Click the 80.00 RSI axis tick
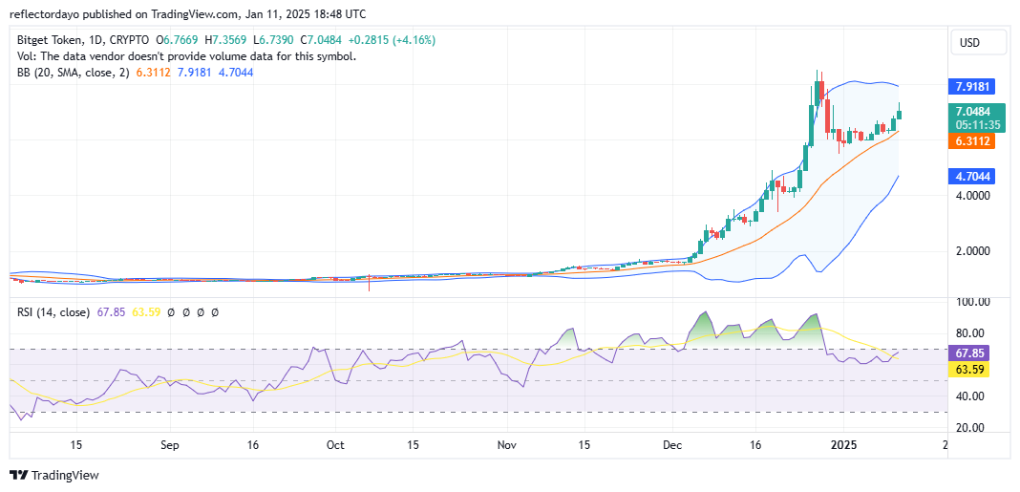Screen dimensions: 1020x492 coord(972,333)
